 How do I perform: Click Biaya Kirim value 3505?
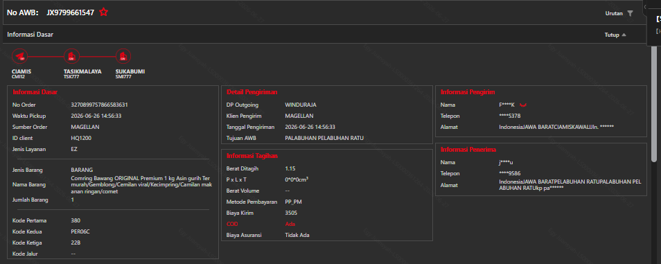[291, 213]
